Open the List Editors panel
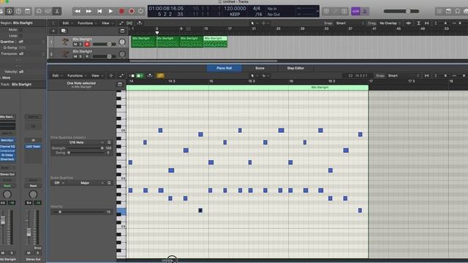 pos(439,12)
